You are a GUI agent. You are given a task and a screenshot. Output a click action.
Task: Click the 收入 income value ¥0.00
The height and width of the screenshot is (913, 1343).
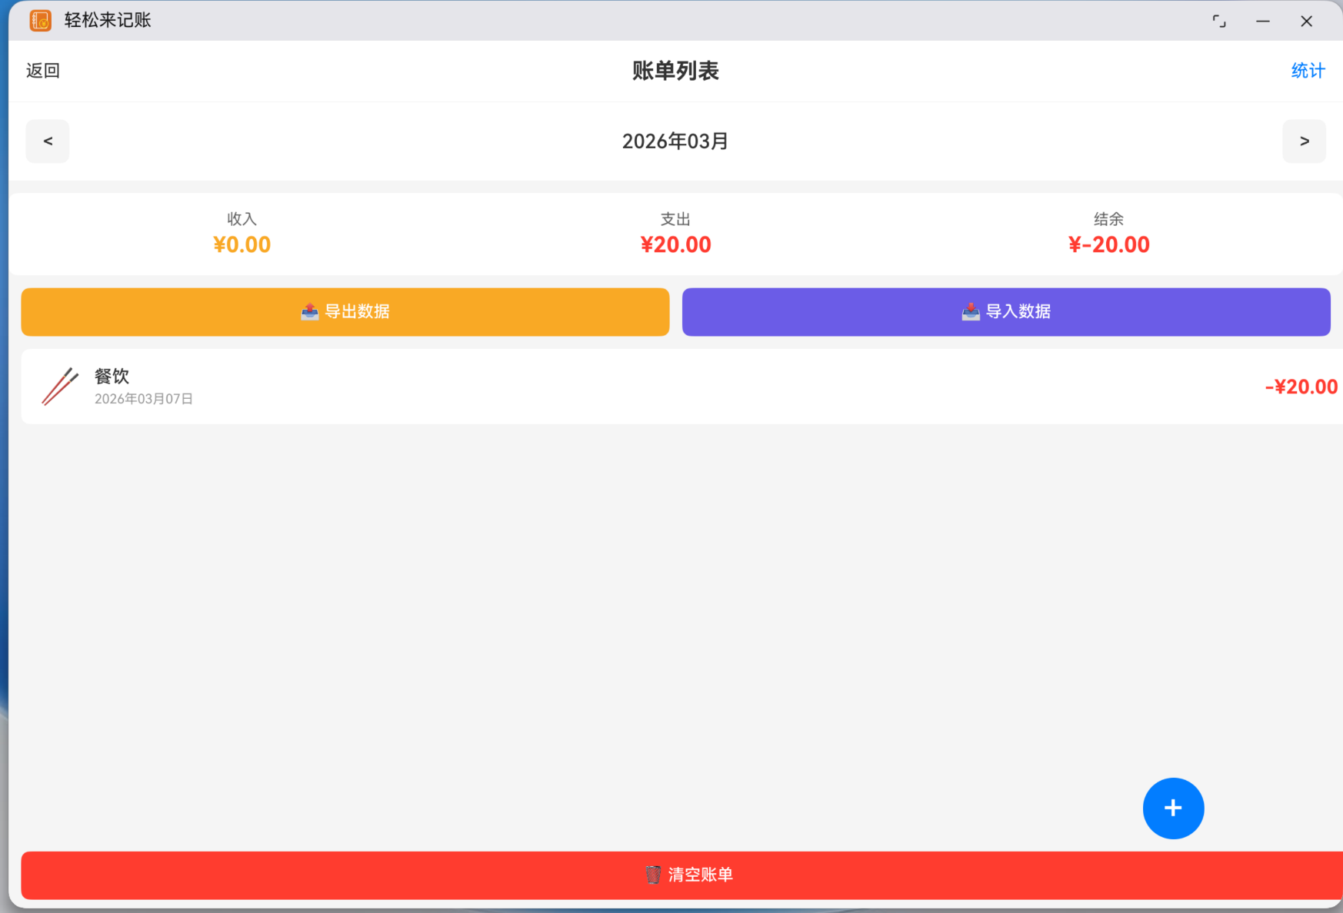coord(242,245)
